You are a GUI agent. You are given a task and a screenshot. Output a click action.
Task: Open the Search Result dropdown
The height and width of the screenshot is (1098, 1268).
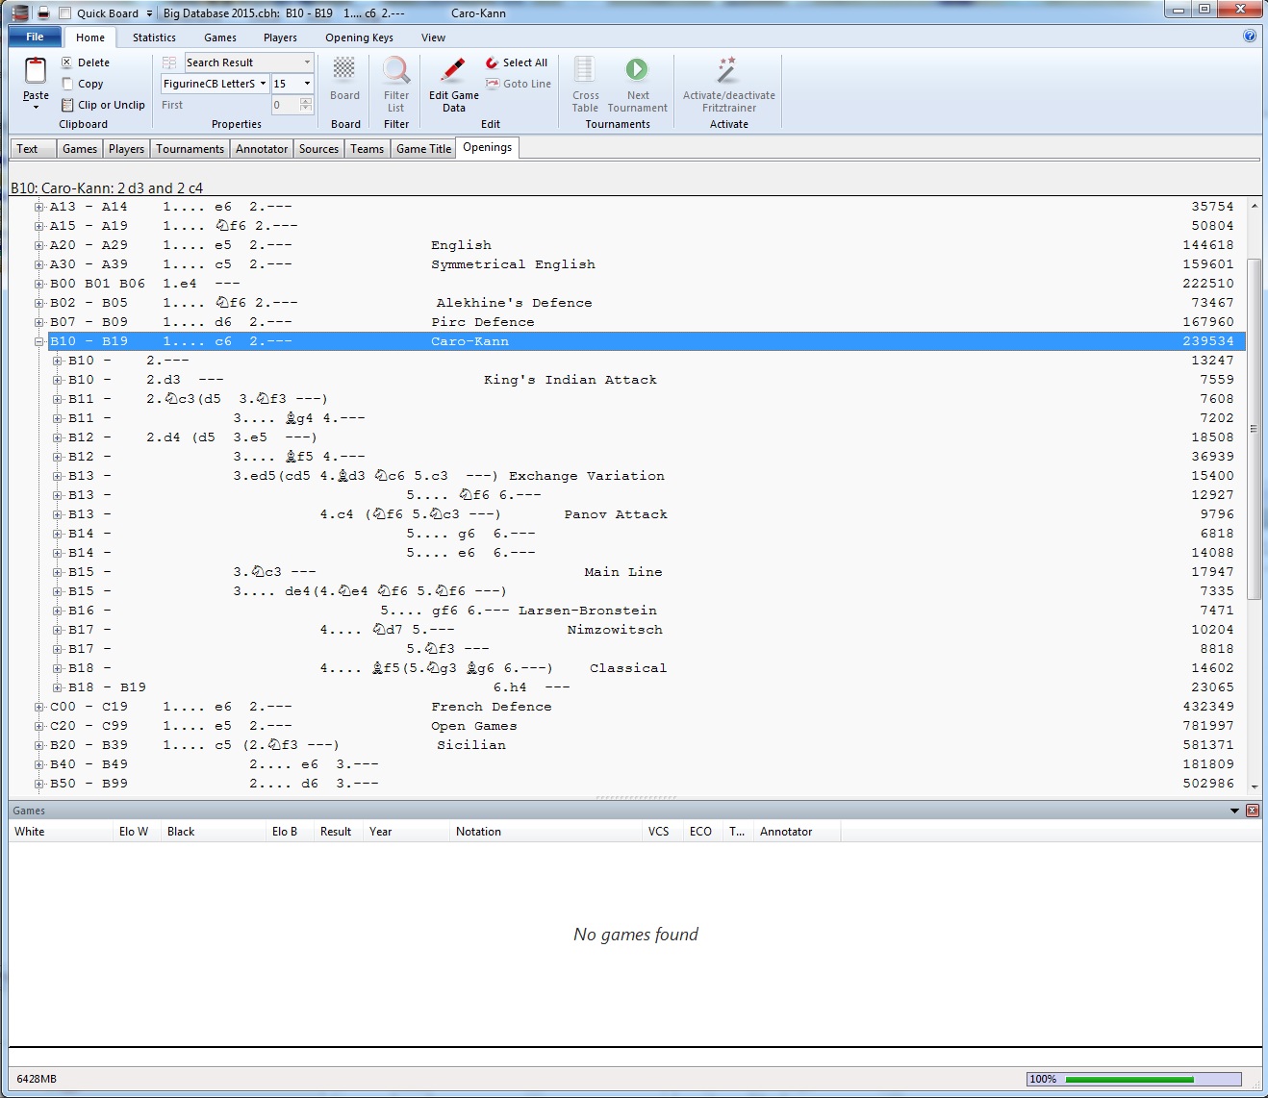pyautogui.click(x=305, y=62)
